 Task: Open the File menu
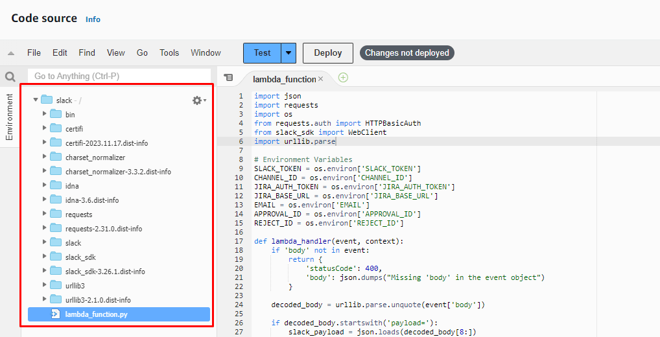pos(34,53)
